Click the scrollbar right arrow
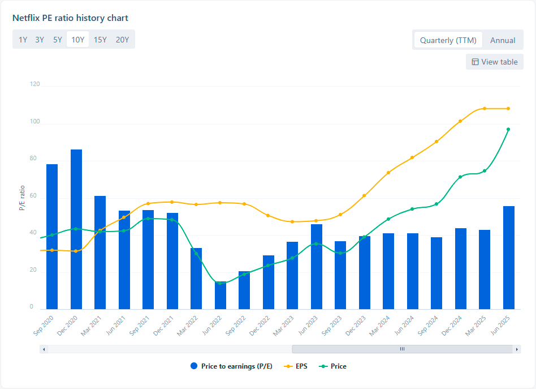 click(x=517, y=349)
